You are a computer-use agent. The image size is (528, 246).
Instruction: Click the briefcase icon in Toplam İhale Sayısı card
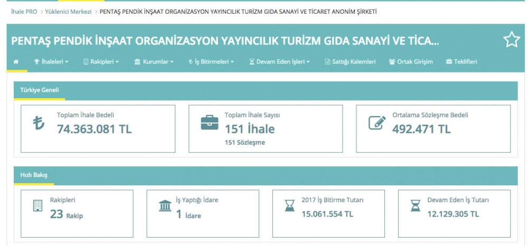[x=210, y=122]
